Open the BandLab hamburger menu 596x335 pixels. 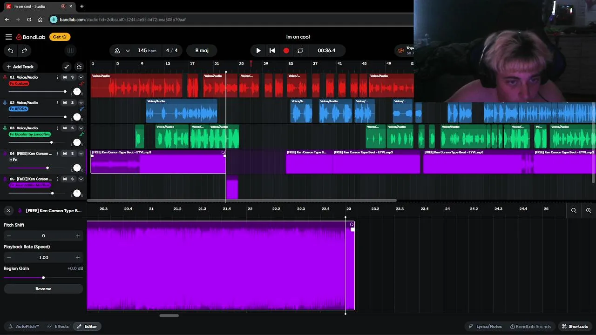tap(8, 37)
